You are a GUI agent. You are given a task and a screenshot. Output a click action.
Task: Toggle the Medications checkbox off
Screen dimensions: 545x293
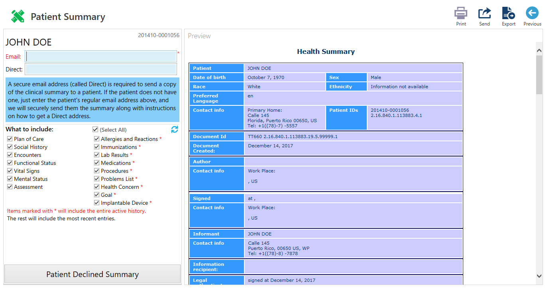coord(96,163)
